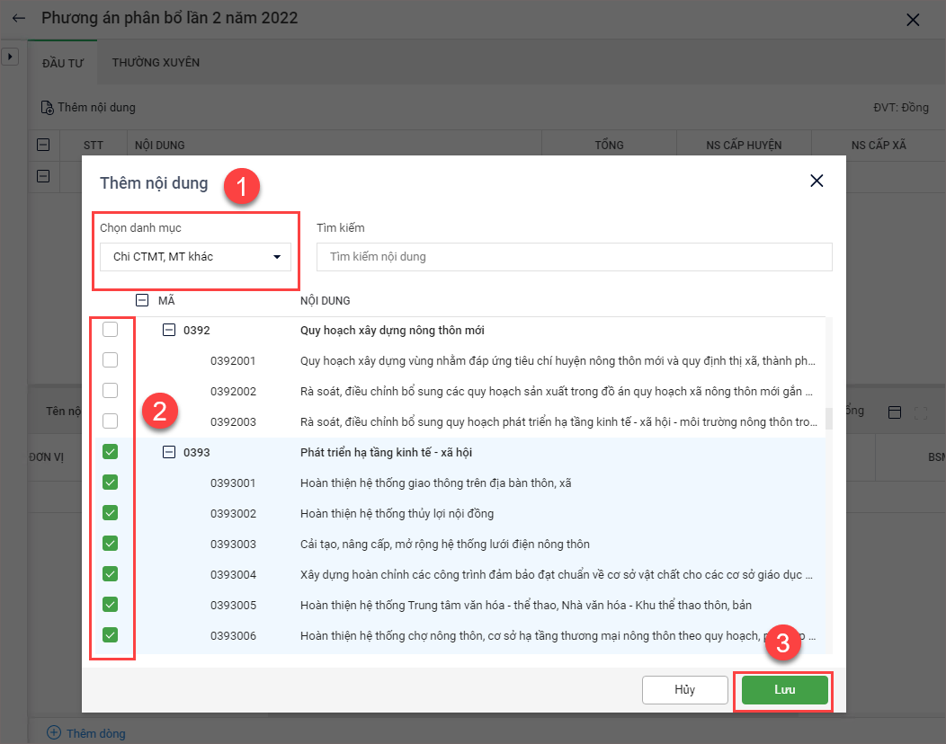This screenshot has width=946, height=744.
Task: Open the Chọn danh mục dropdown
Action: pyautogui.click(x=195, y=257)
